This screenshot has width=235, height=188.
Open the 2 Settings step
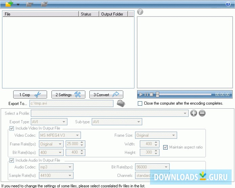68,95
